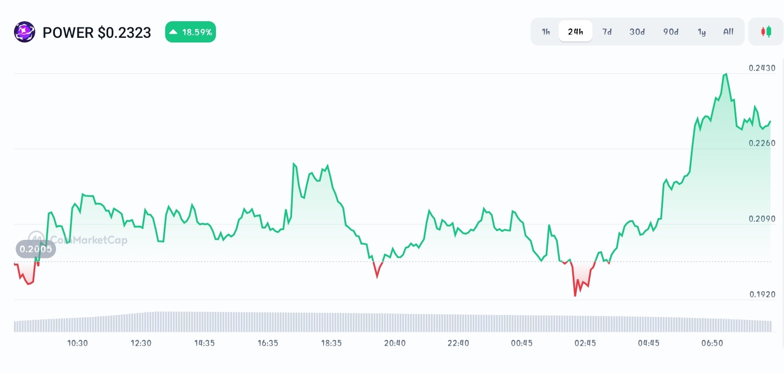
Task: Click the 04:45 time axis label
Action: point(649,343)
